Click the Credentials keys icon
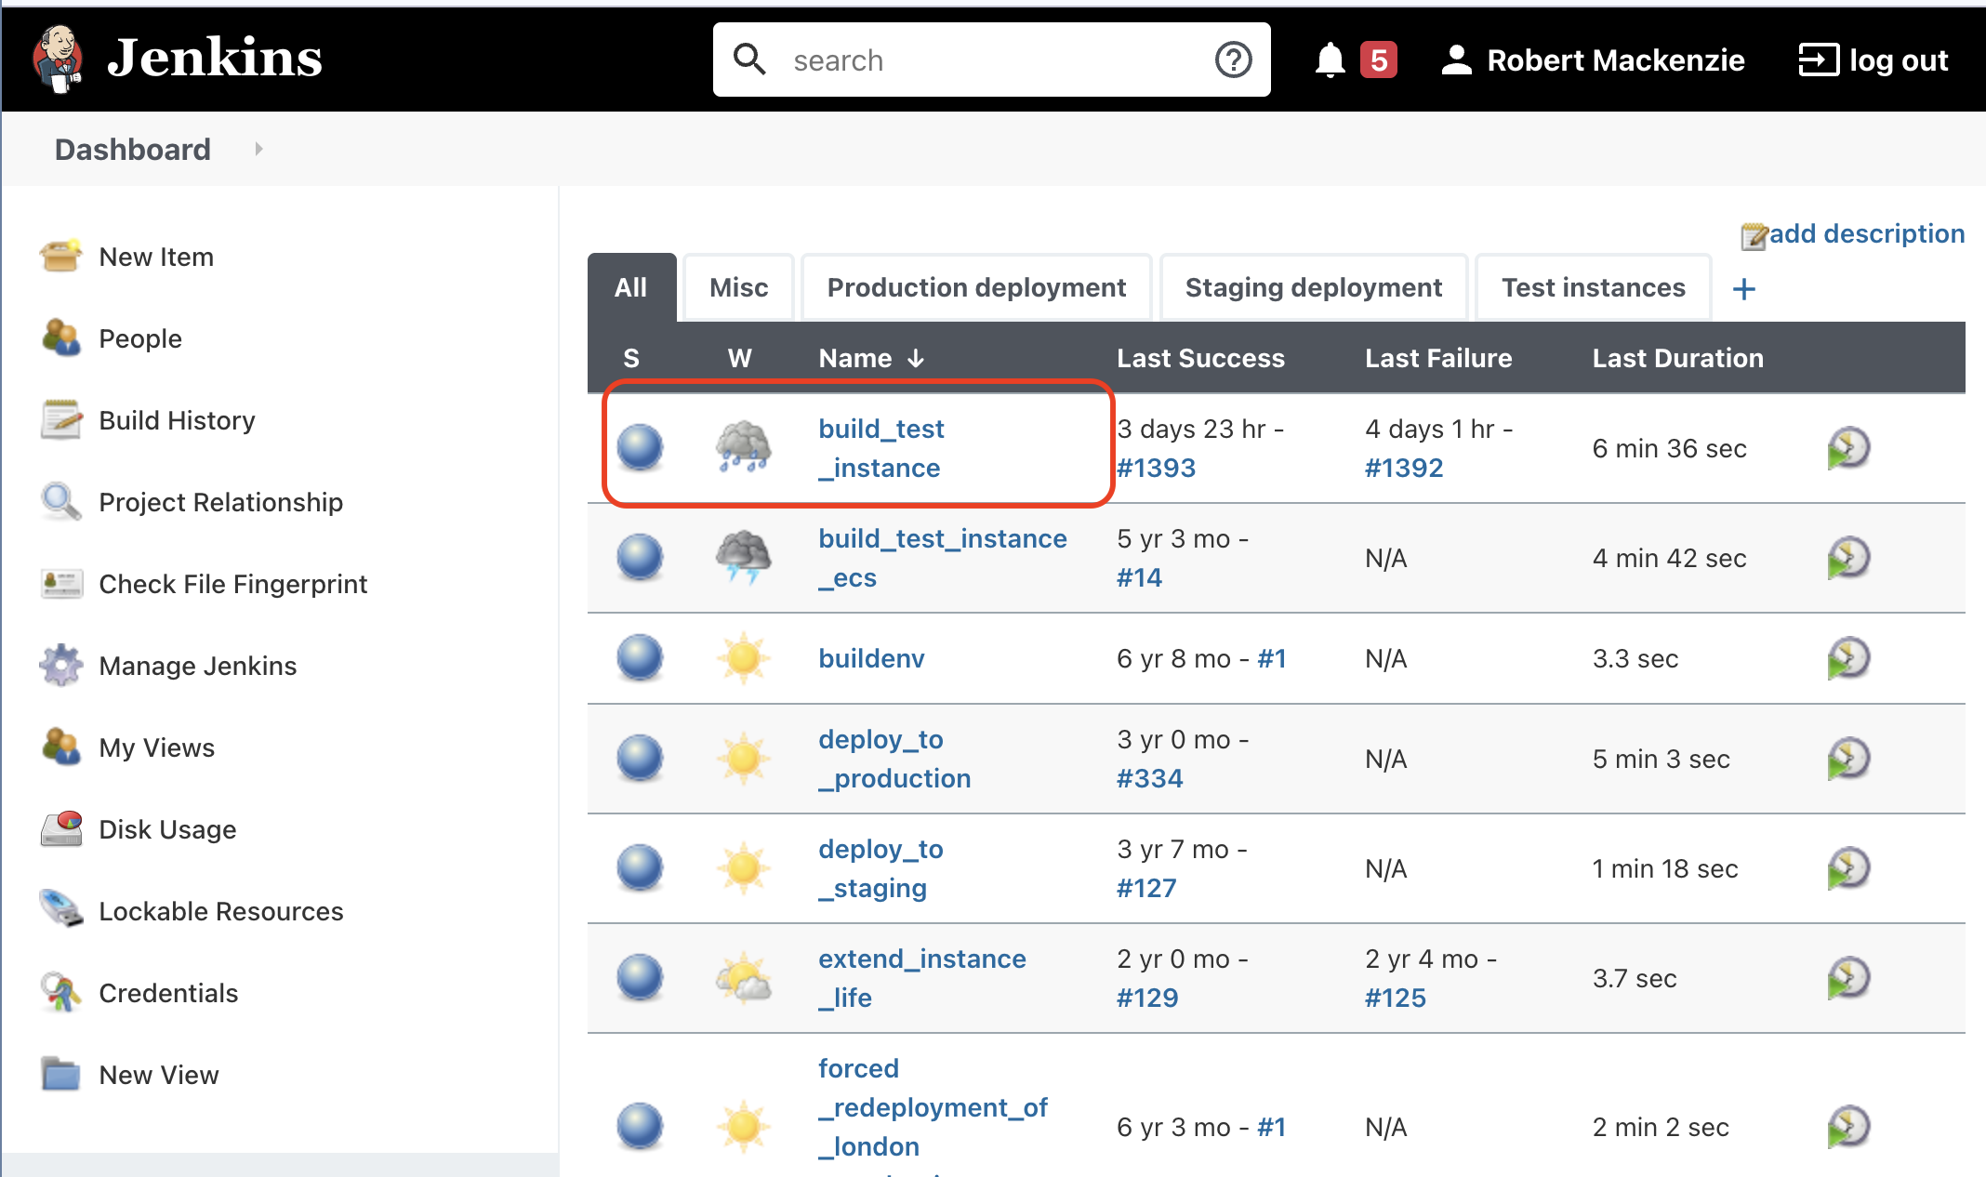The image size is (1986, 1177). (61, 993)
